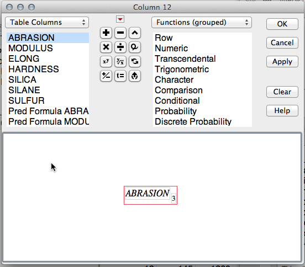This screenshot has width=305, height=267.
Task: Click the Clear button
Action: coord(282,92)
